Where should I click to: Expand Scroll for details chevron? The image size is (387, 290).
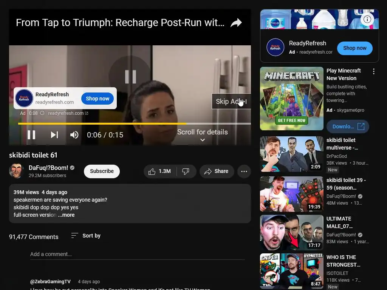coord(203,140)
